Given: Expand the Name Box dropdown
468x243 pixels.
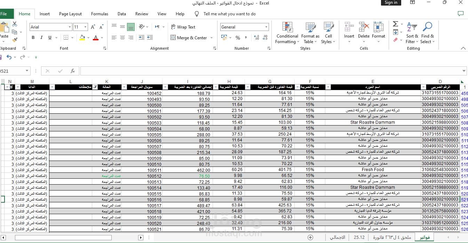Looking at the screenshot, I should pos(27,71).
